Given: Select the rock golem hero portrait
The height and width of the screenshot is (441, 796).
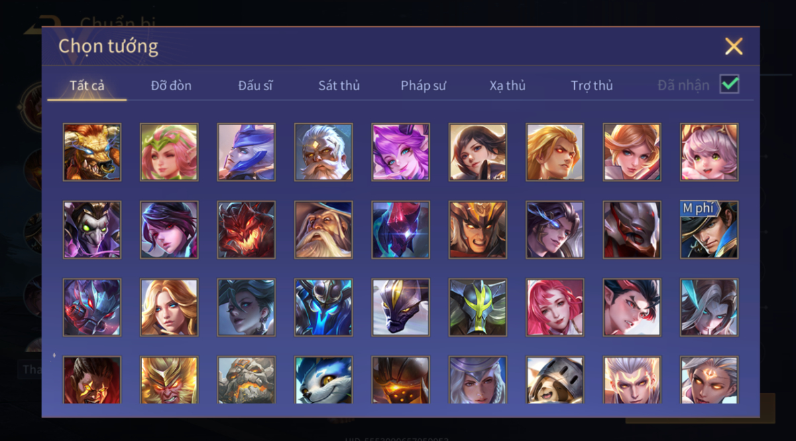Looking at the screenshot, I should pos(246,379).
